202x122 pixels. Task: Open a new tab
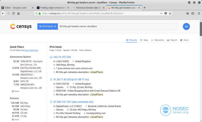[144, 8]
